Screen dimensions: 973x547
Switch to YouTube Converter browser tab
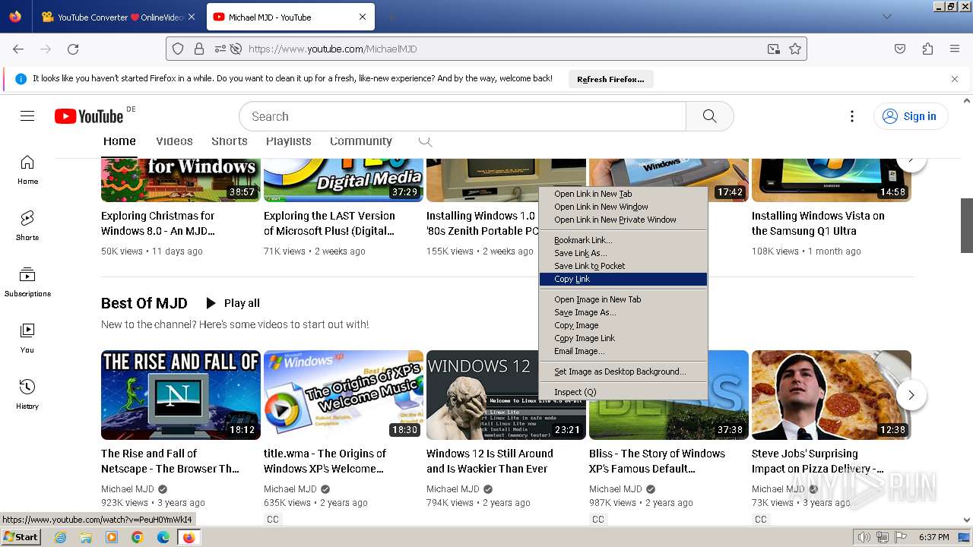point(119,17)
